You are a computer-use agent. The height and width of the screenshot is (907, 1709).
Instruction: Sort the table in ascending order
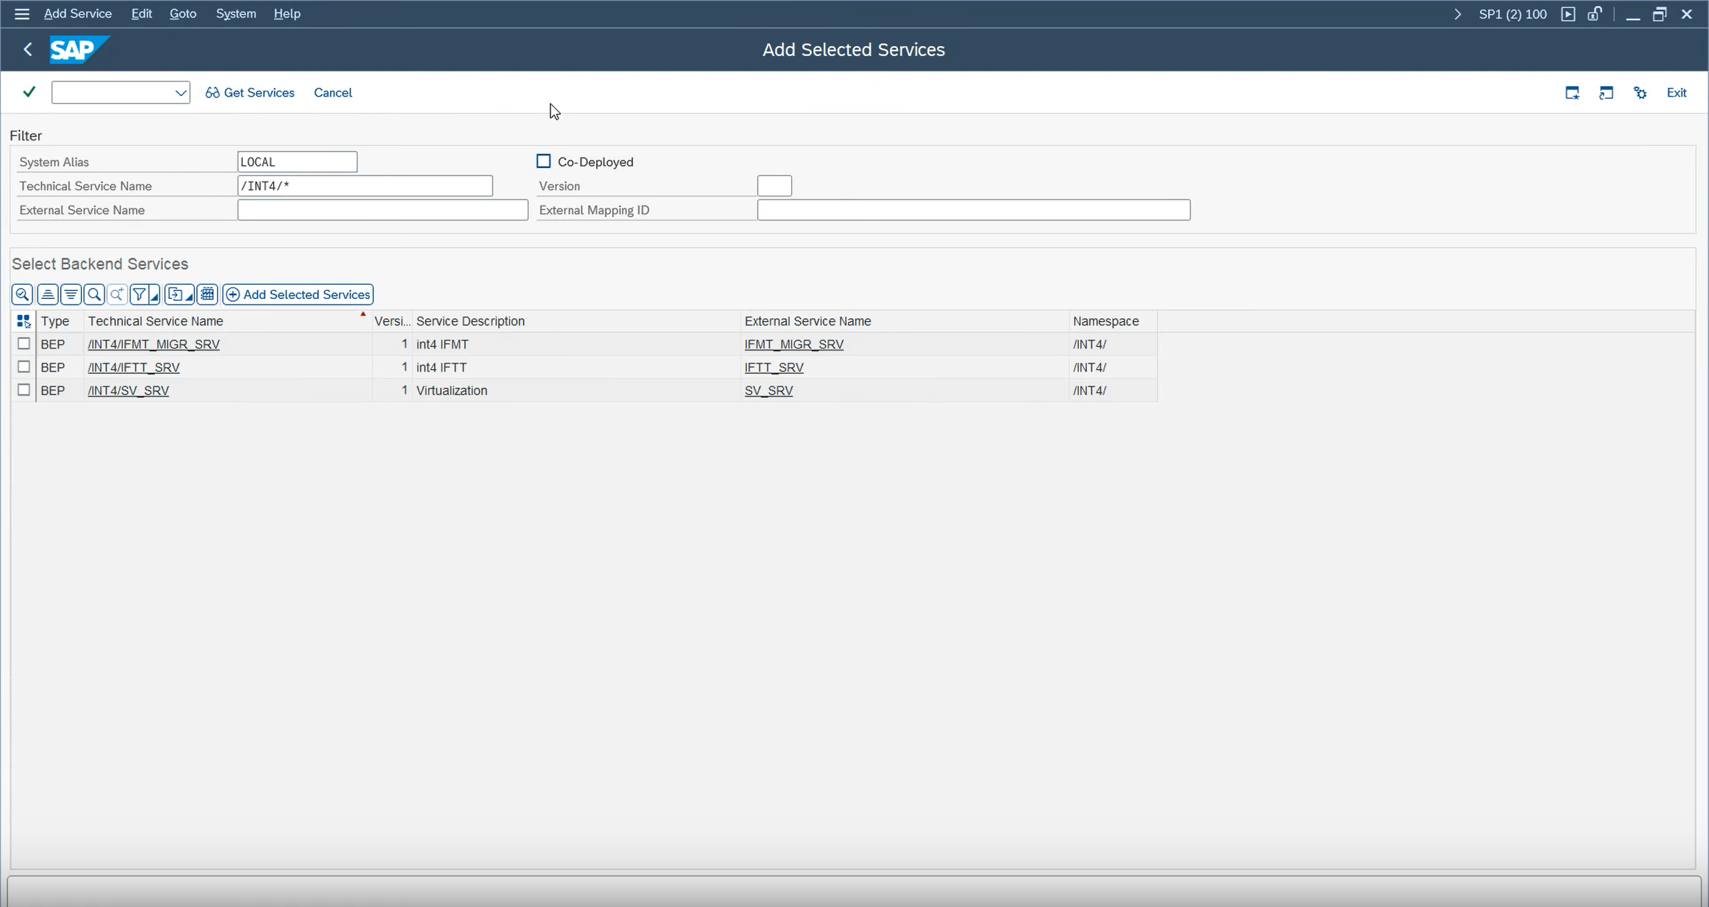click(x=47, y=294)
